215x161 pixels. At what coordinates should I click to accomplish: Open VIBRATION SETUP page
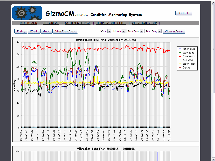(x=144, y=23)
